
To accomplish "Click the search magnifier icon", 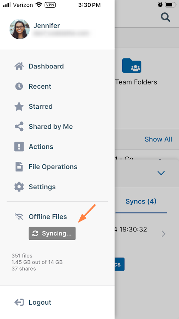I will point(165,17).
